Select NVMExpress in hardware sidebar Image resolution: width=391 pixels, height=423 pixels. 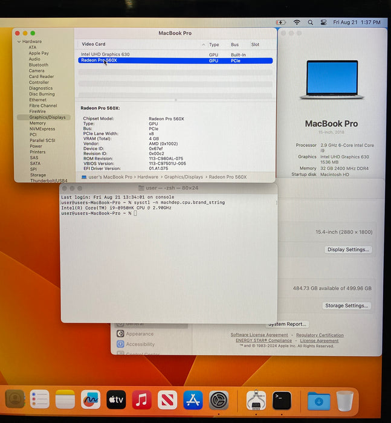tap(42, 129)
